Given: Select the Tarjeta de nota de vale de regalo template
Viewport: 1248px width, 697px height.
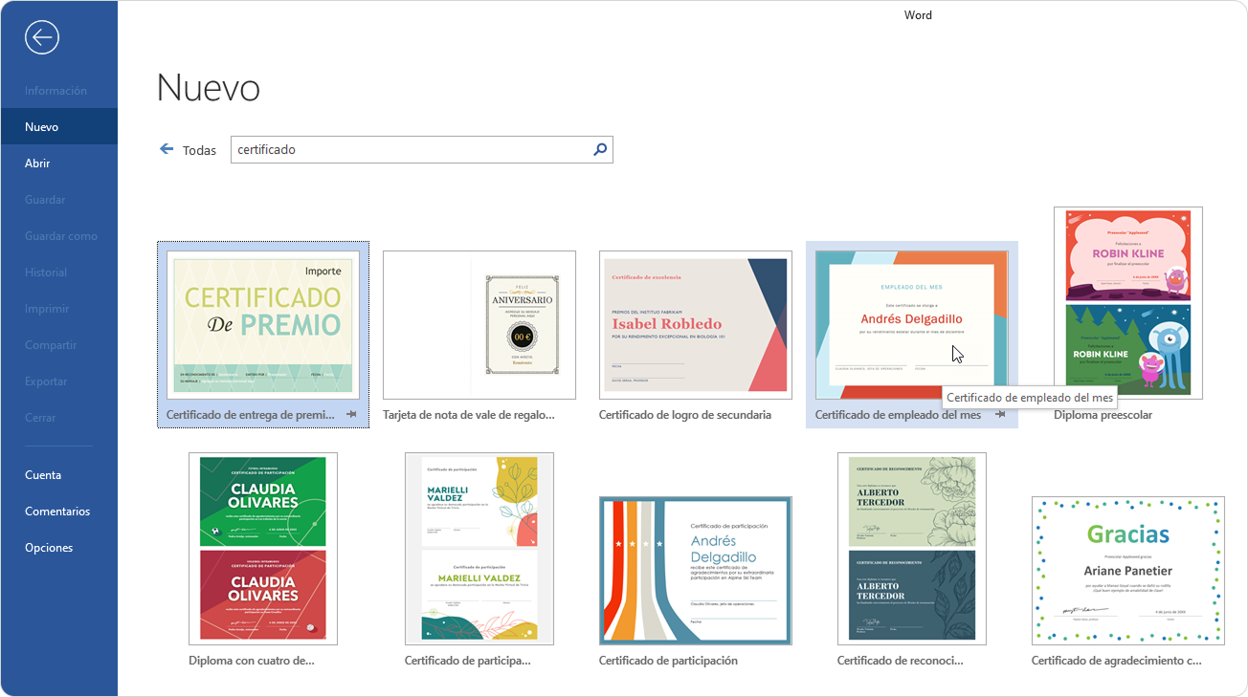Looking at the screenshot, I should pyautogui.click(x=479, y=325).
